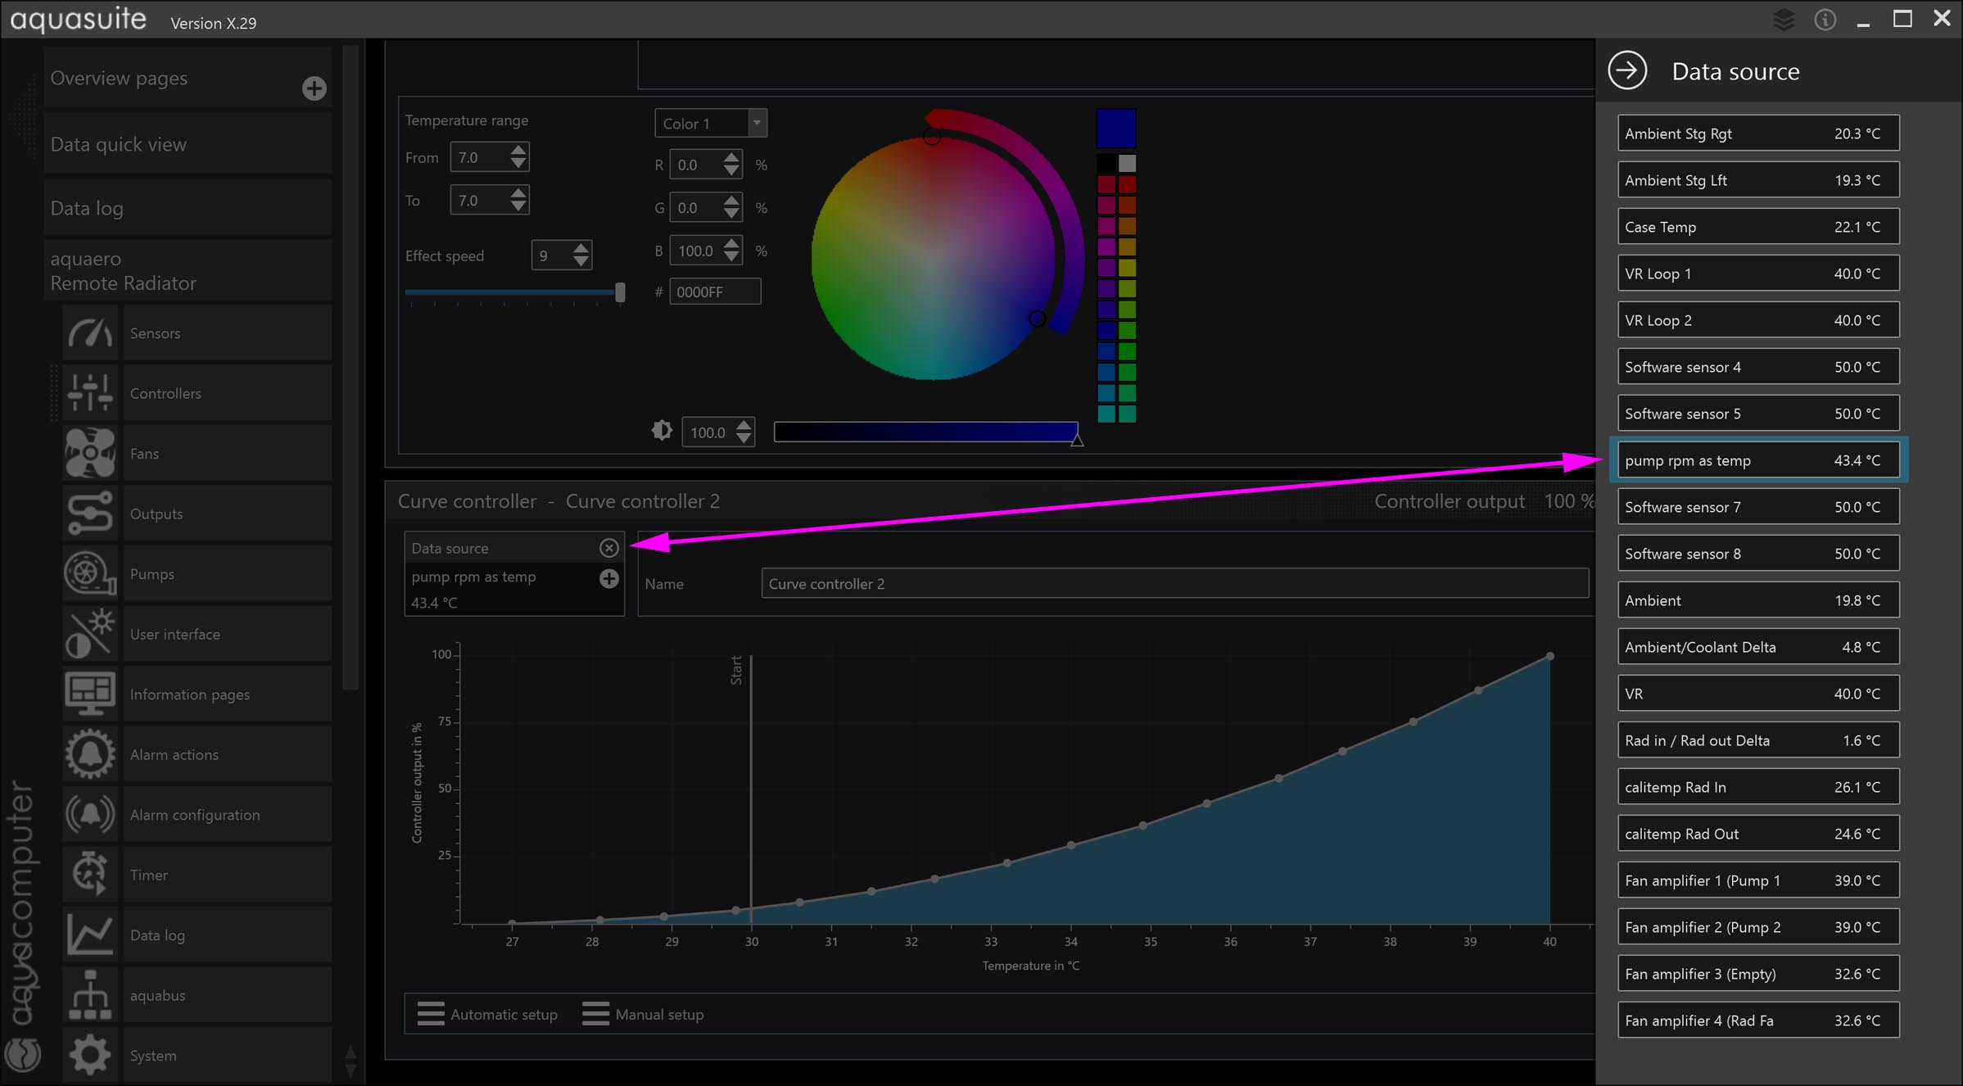
Task: Open Information pages menu item
Action: point(190,695)
